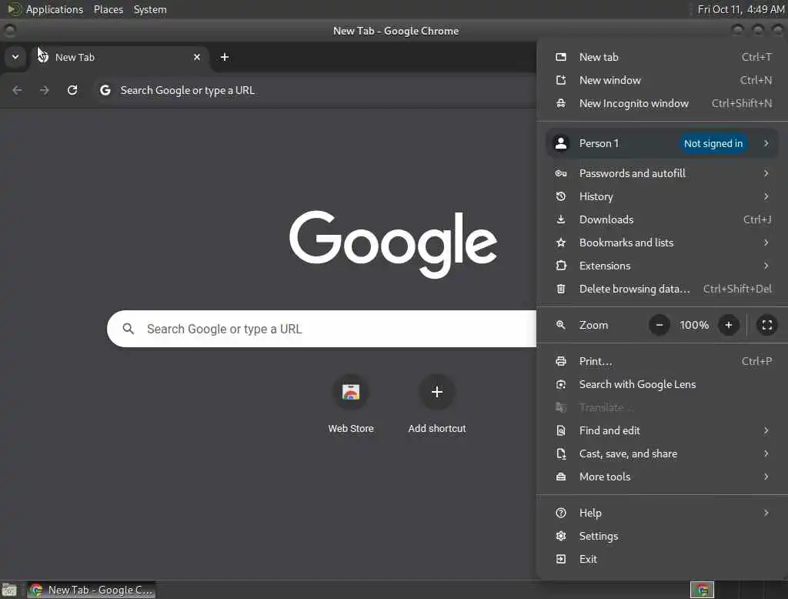Click the Settings gear icon
Image resolution: width=788 pixels, height=599 pixels.
[x=561, y=536]
